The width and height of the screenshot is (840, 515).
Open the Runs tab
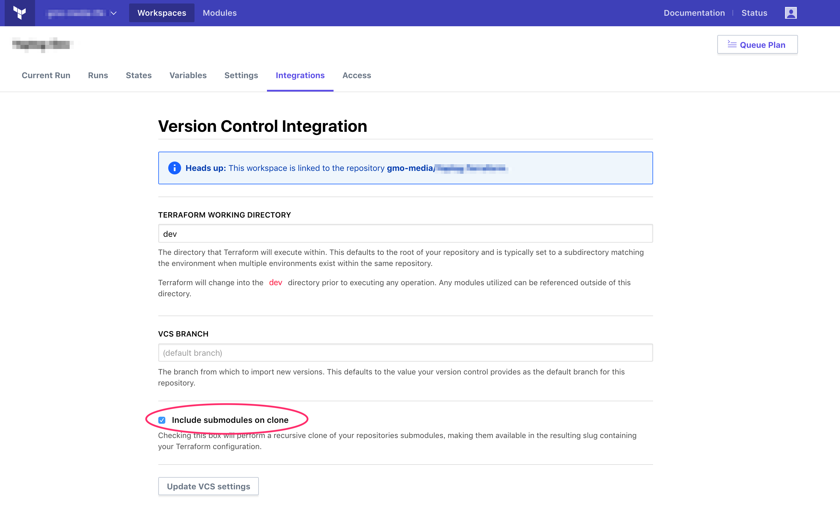point(98,75)
